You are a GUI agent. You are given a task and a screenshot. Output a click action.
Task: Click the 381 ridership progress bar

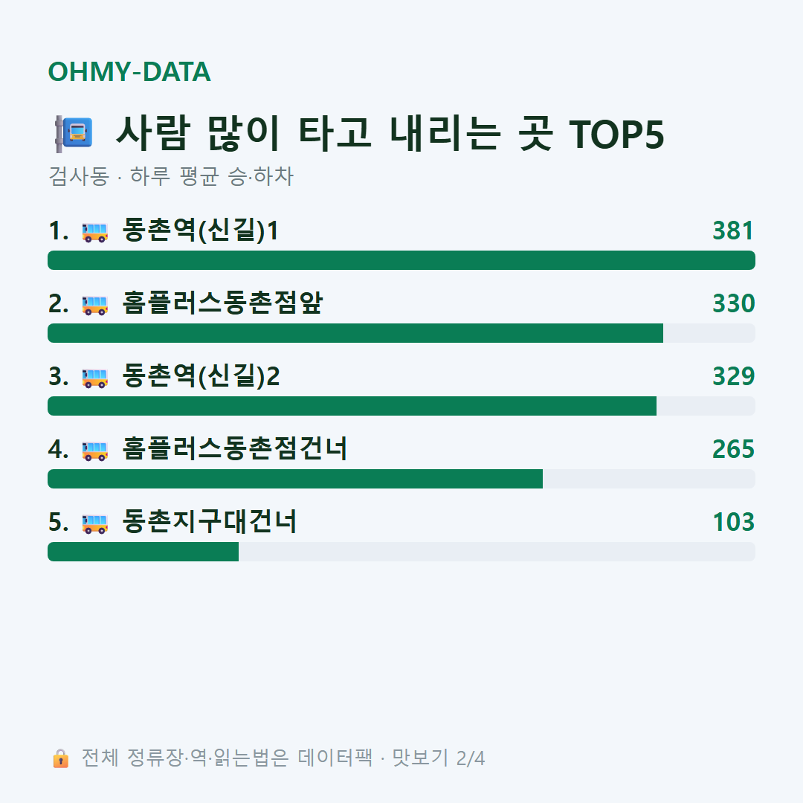(x=401, y=260)
